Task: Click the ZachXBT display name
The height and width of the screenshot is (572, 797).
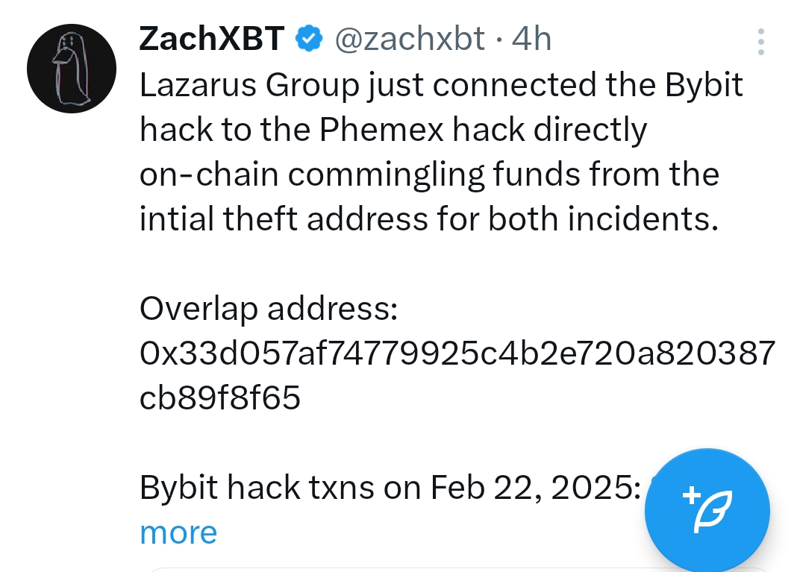Action: (x=211, y=39)
